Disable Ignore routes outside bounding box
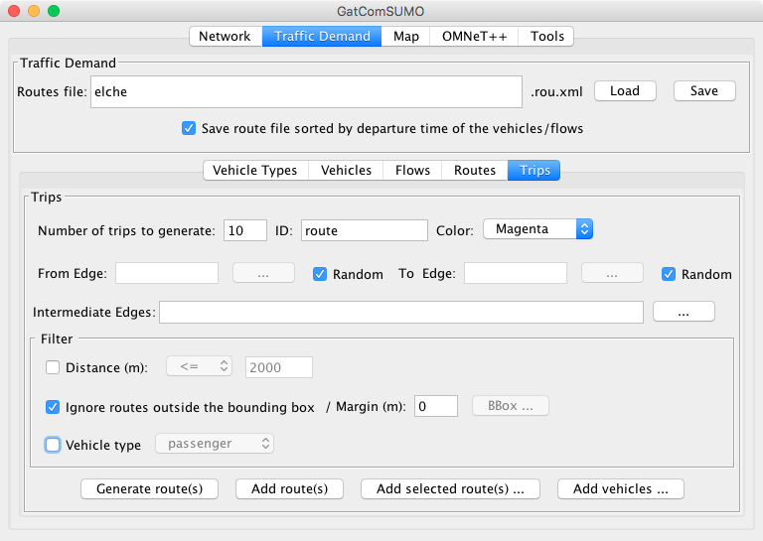 click(54, 407)
